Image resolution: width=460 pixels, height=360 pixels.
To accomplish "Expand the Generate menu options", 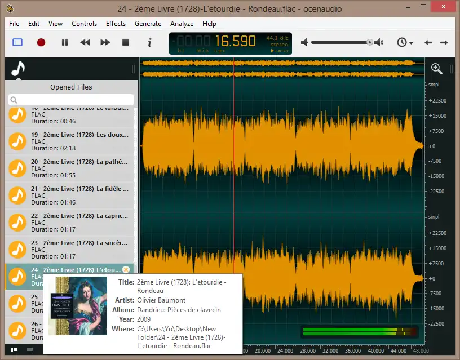I will (x=148, y=24).
